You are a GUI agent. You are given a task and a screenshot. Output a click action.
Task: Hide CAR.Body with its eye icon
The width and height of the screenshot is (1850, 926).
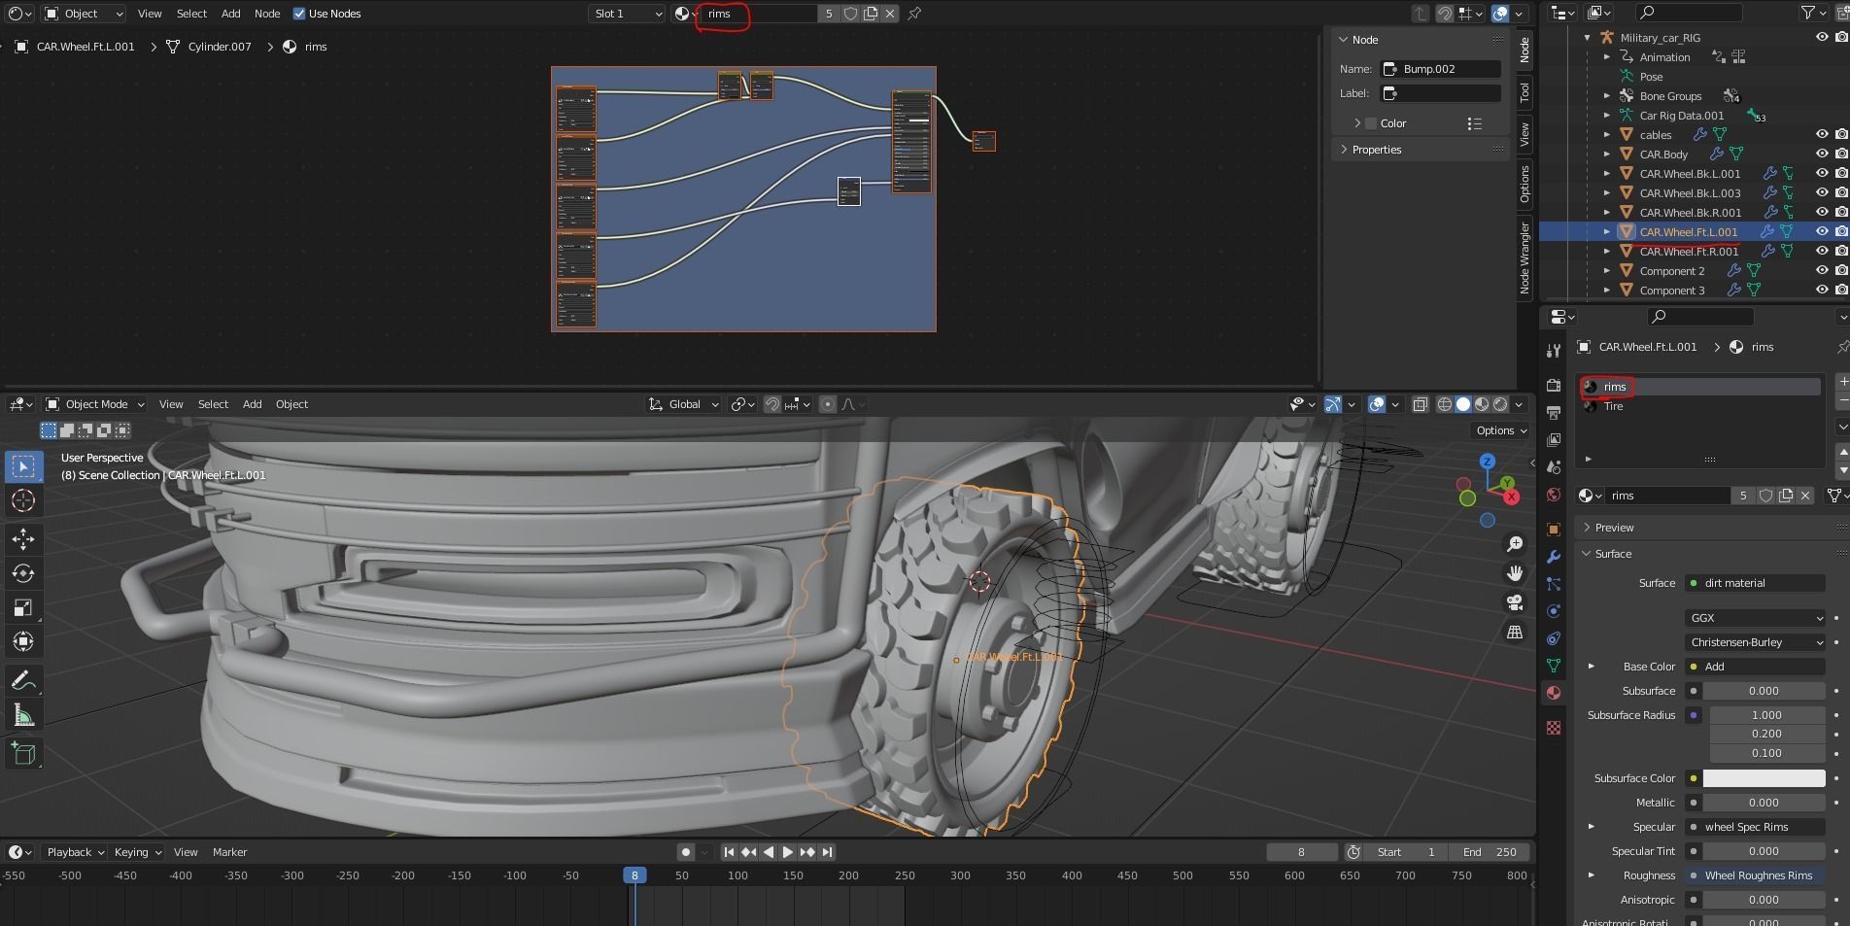[1822, 154]
